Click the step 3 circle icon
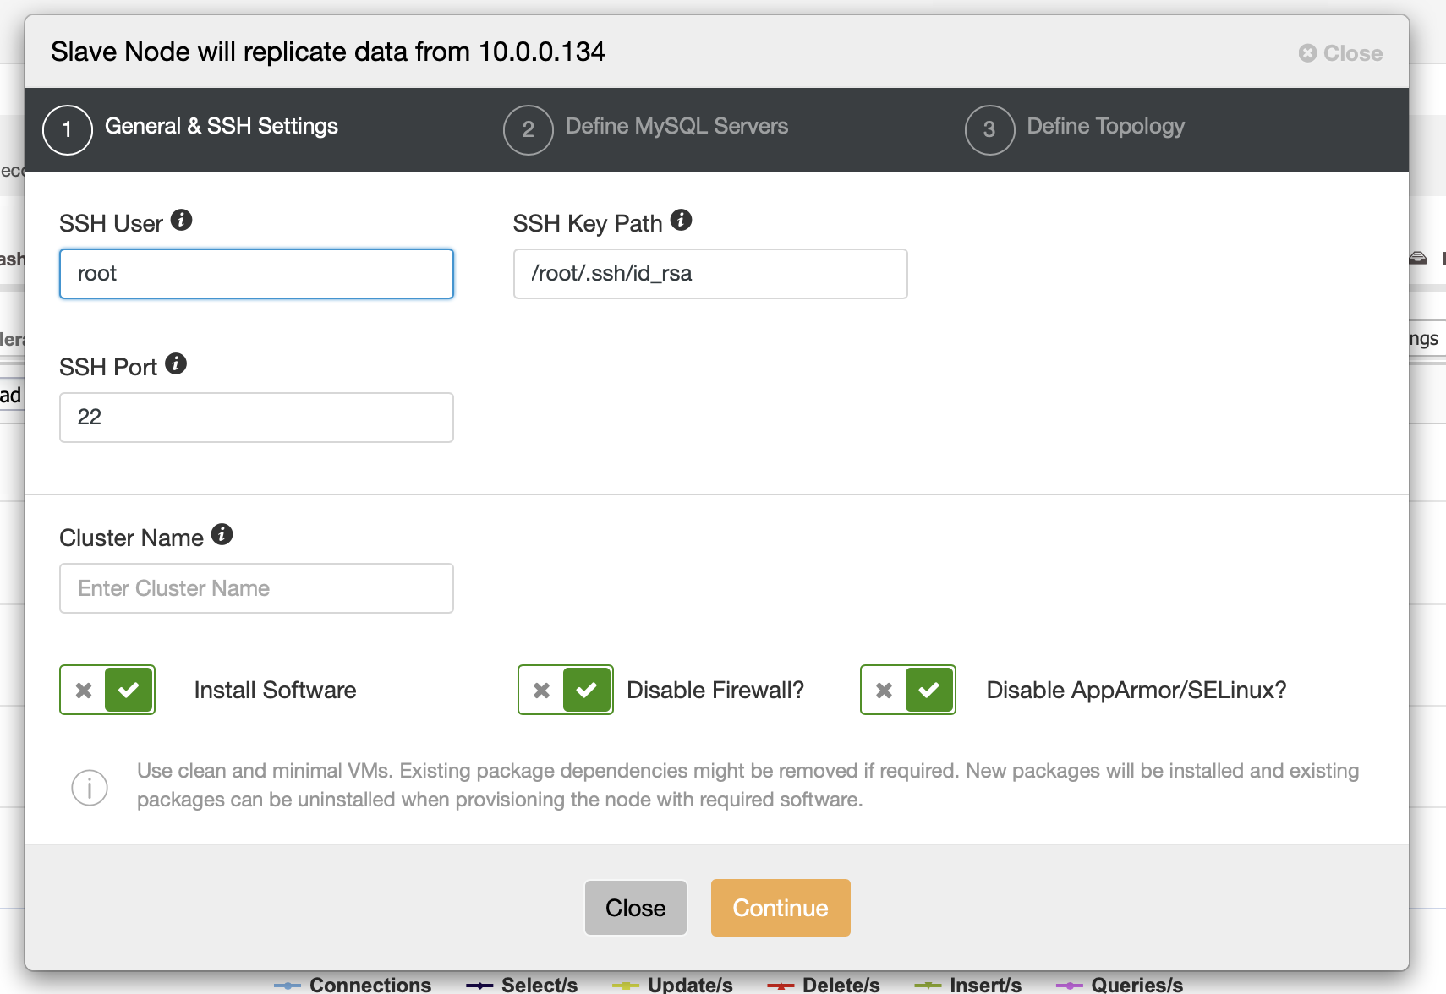This screenshot has height=994, width=1446. [989, 130]
